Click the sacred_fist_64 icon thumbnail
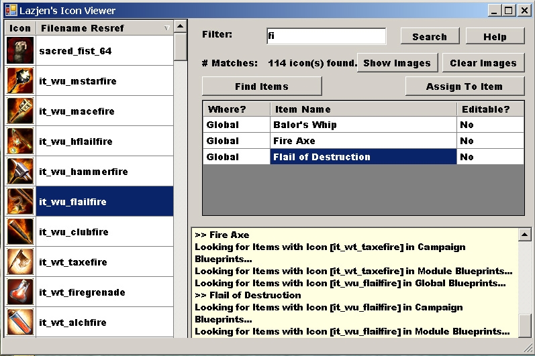Image resolution: width=535 pixels, height=356 pixels. pos(20,51)
